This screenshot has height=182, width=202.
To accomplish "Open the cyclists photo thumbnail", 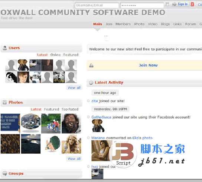I will (51, 123).
